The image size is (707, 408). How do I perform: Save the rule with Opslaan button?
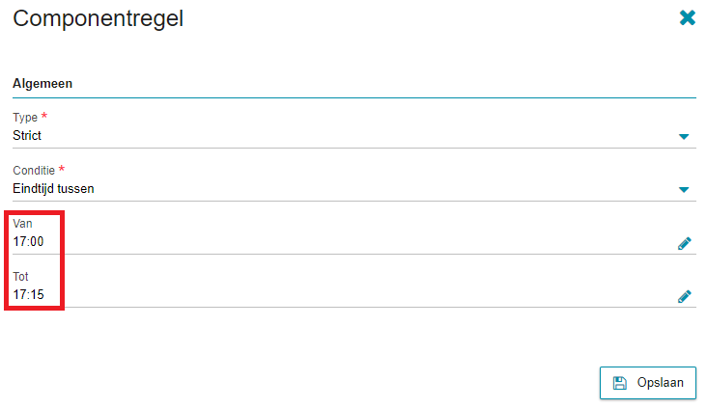click(x=647, y=383)
